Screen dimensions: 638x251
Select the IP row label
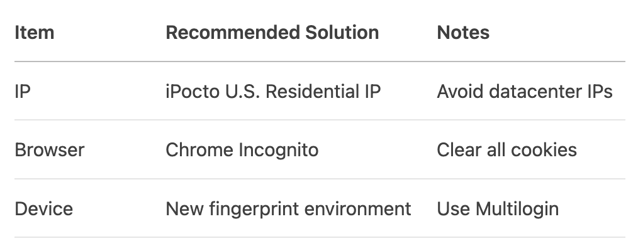[23, 92]
